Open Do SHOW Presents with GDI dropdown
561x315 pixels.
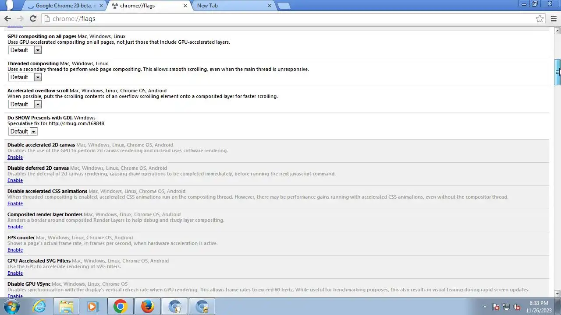(x=23, y=131)
